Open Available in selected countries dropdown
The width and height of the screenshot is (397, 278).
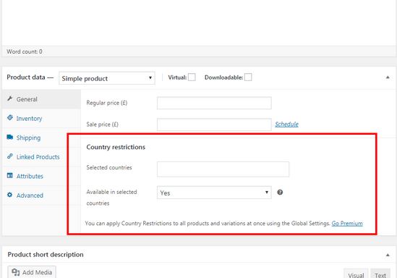point(214,193)
